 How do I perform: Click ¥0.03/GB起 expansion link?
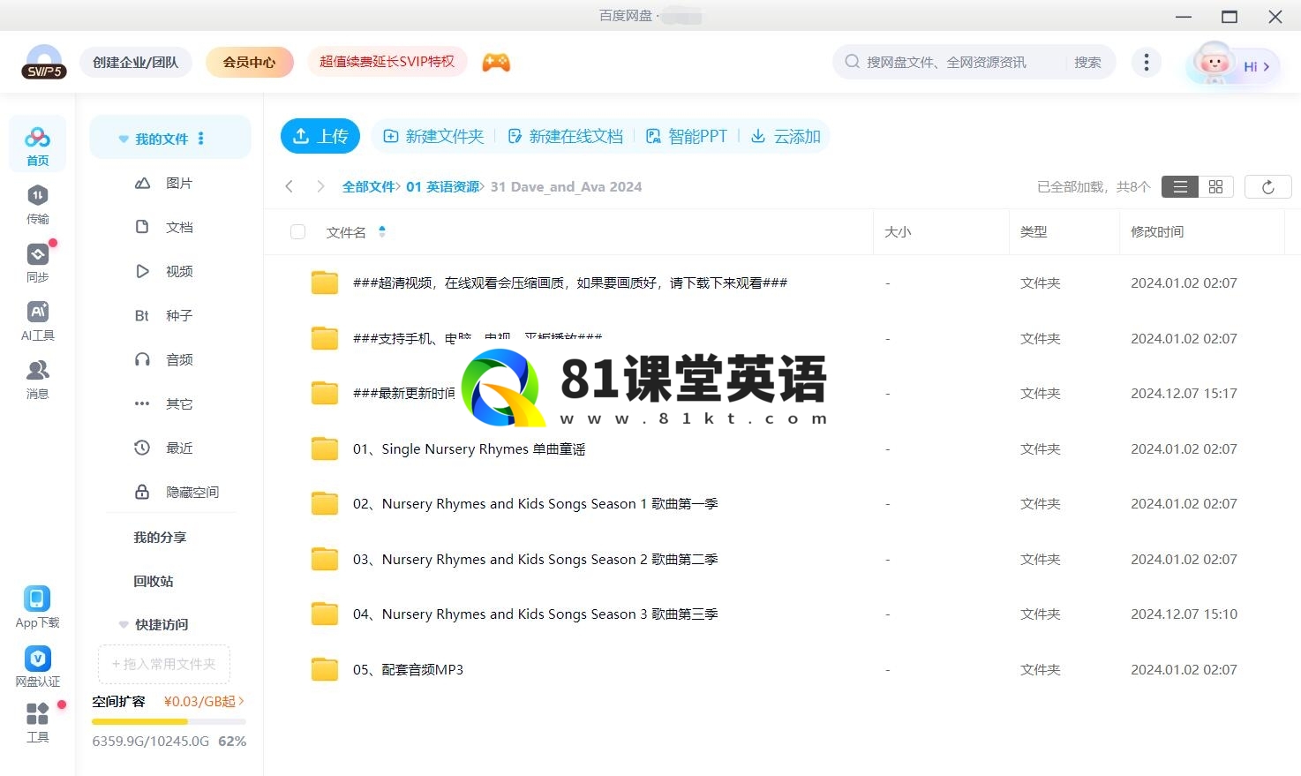point(204,701)
